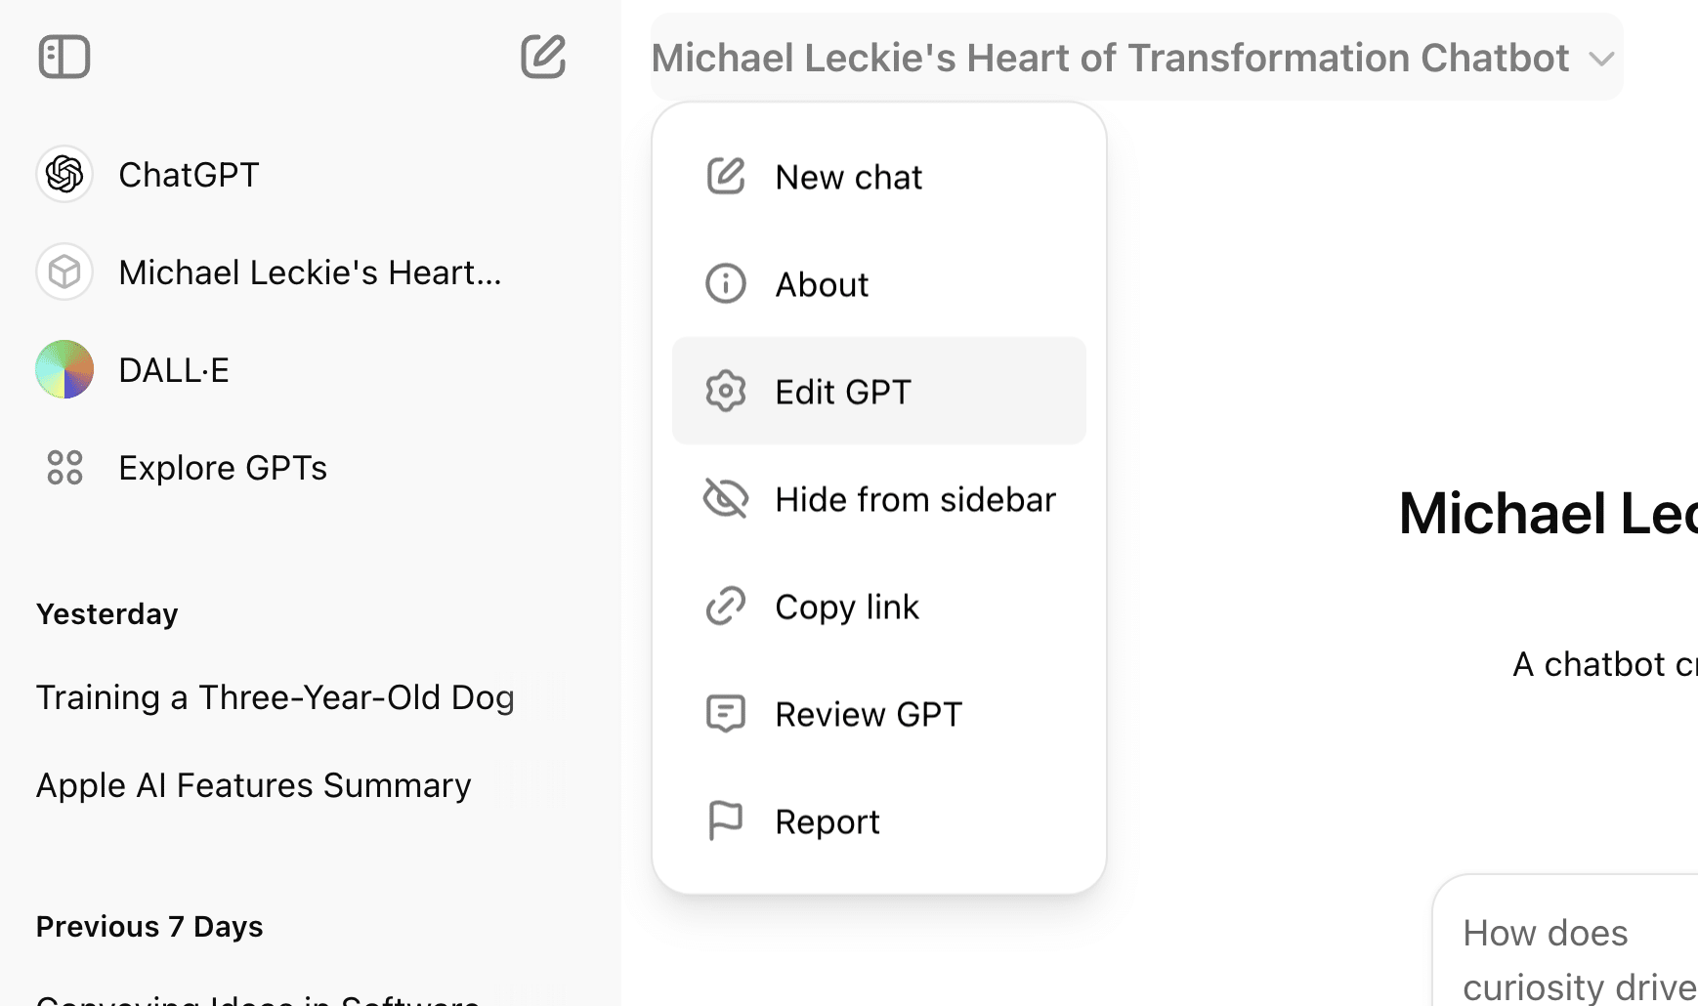The image size is (1698, 1006).
Task: Select the Edit GPT menu entry
Action: click(x=879, y=392)
